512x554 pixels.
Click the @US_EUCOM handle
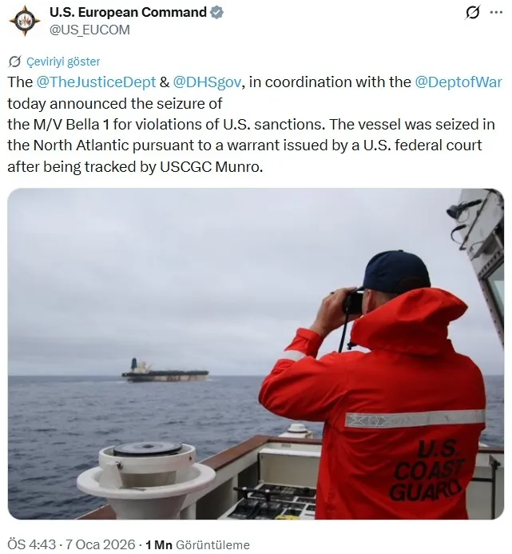pyautogui.click(x=89, y=30)
